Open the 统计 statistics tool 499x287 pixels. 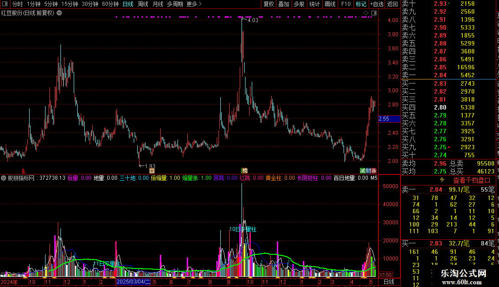point(314,4)
